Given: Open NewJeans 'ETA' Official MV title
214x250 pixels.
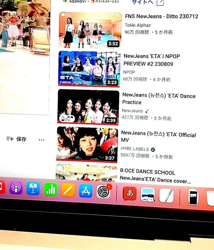Looking at the screenshot, I should click(x=159, y=137).
